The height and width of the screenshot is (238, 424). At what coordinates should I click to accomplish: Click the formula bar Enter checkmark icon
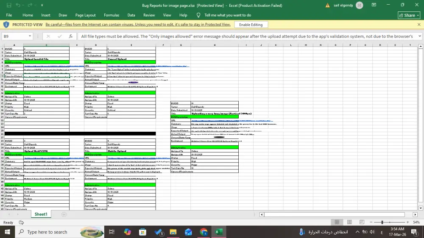(59, 36)
